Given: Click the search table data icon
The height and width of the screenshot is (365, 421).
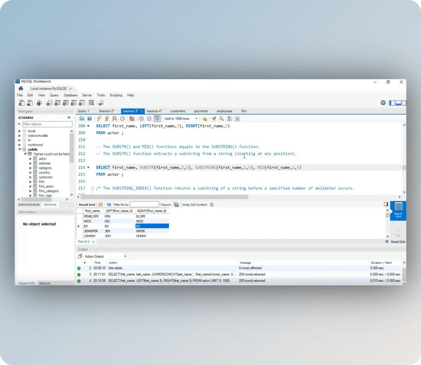Looking at the screenshot, I should (91, 103).
